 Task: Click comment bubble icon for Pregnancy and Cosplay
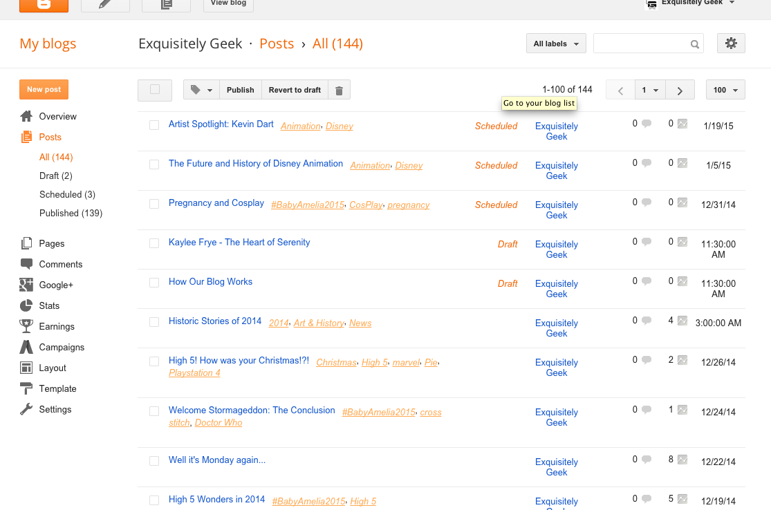pos(647,202)
